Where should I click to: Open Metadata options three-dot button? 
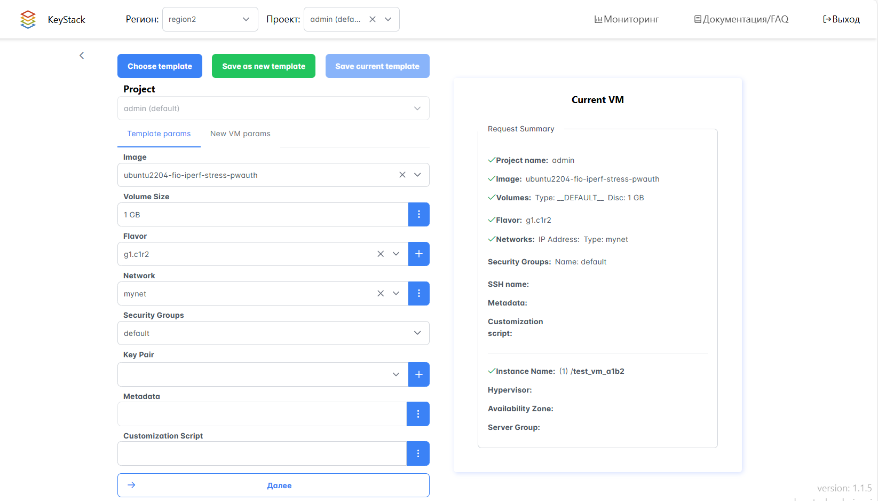click(418, 414)
